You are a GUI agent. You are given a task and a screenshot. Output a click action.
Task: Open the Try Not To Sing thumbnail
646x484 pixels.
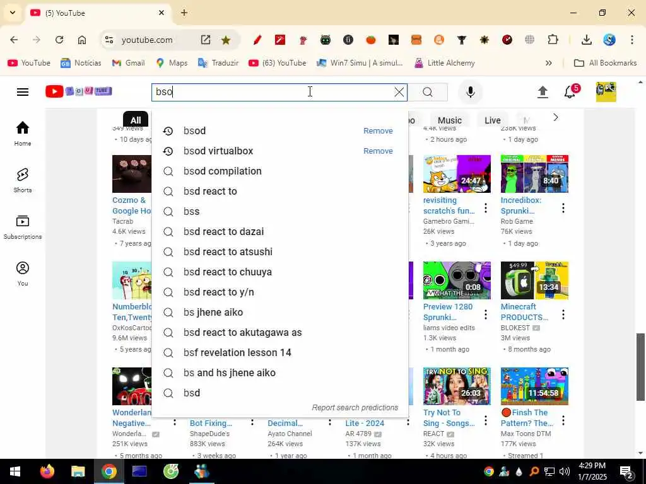457,386
